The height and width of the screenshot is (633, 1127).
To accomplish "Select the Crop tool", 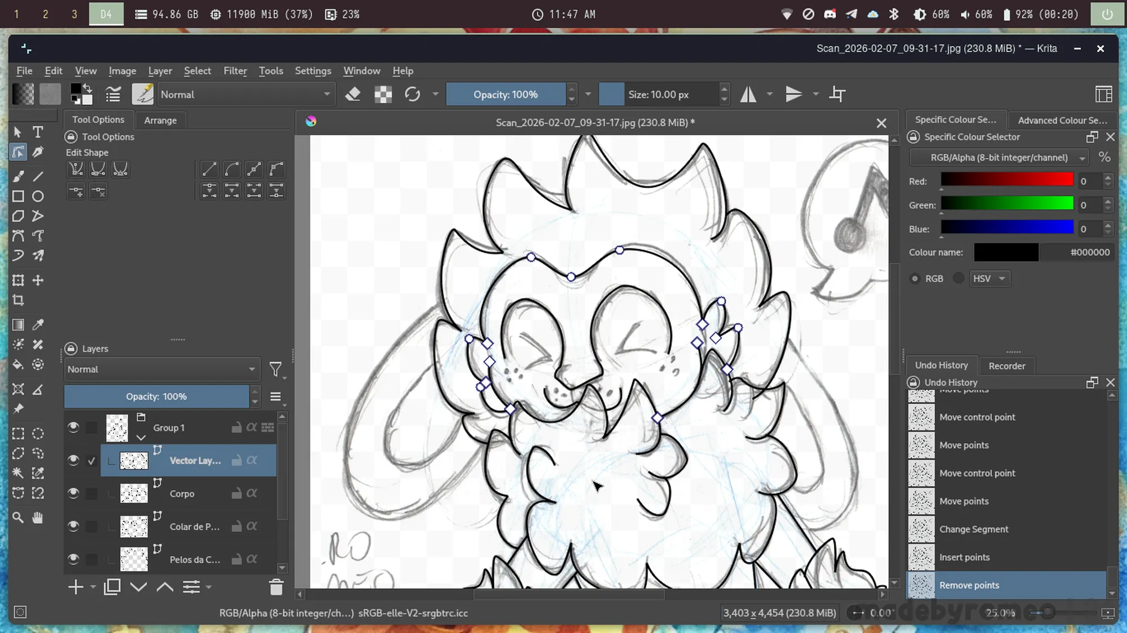I will point(18,300).
